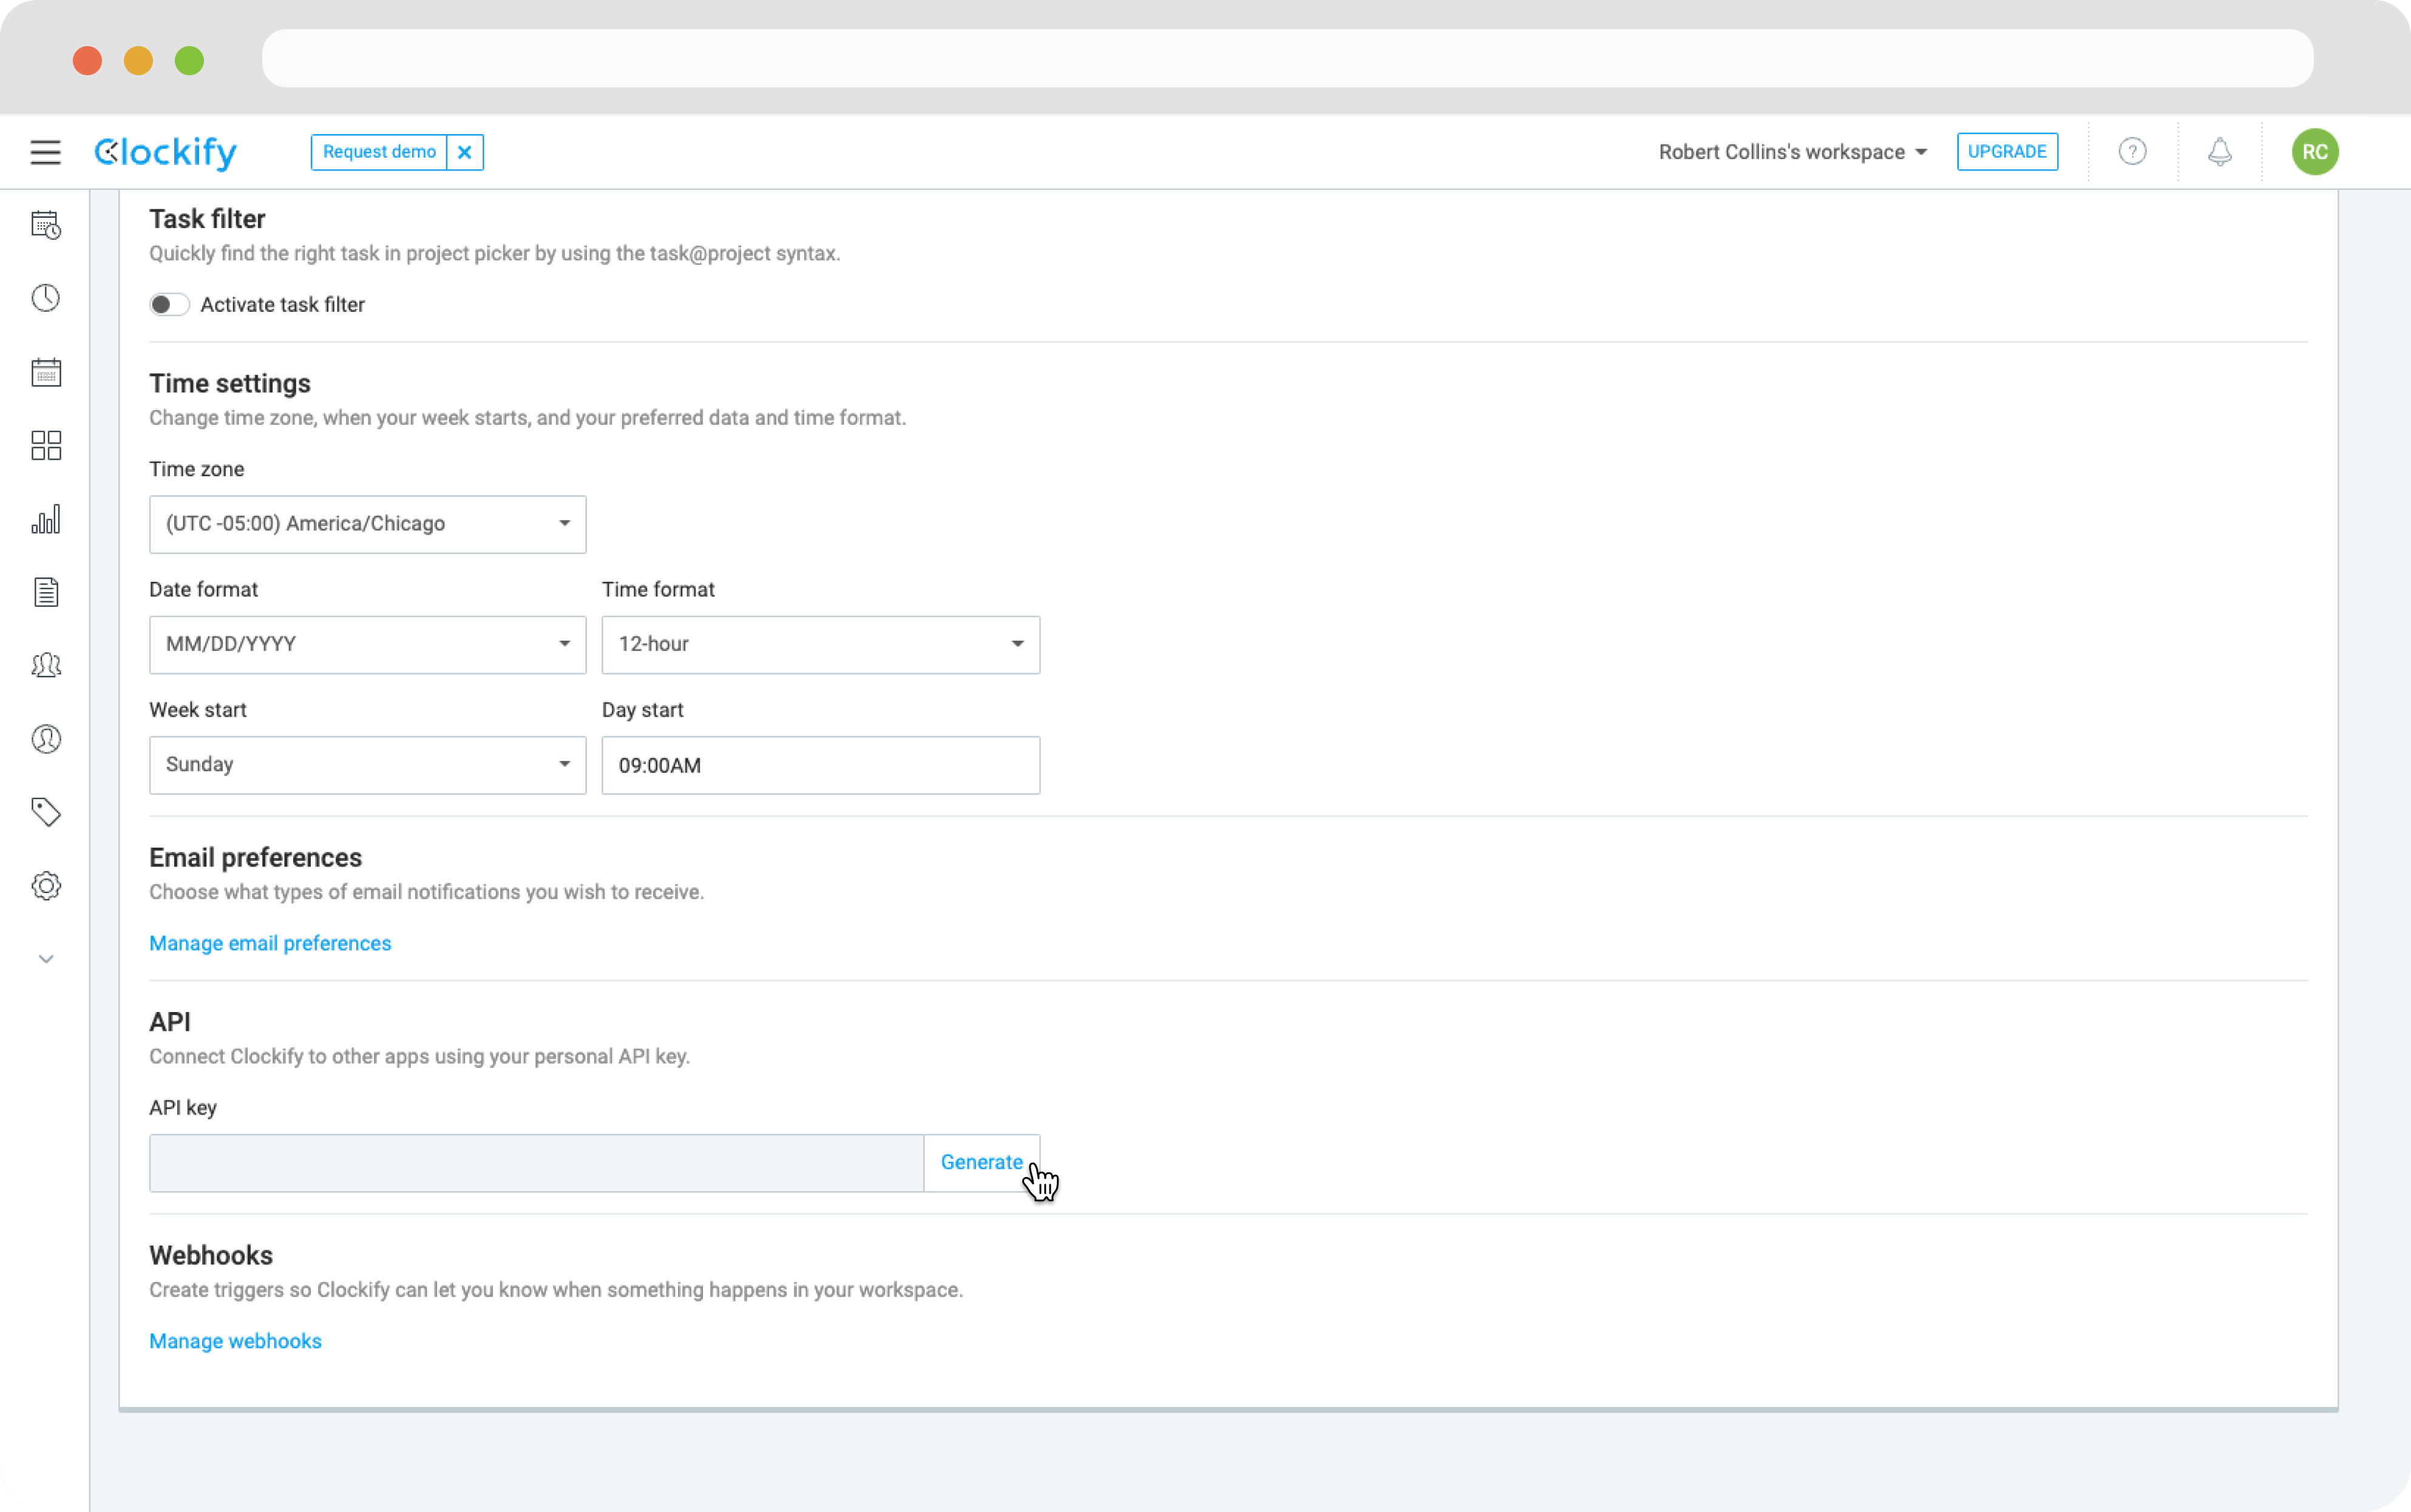Generate a new API key
This screenshot has width=2411, height=1512.
[982, 1163]
